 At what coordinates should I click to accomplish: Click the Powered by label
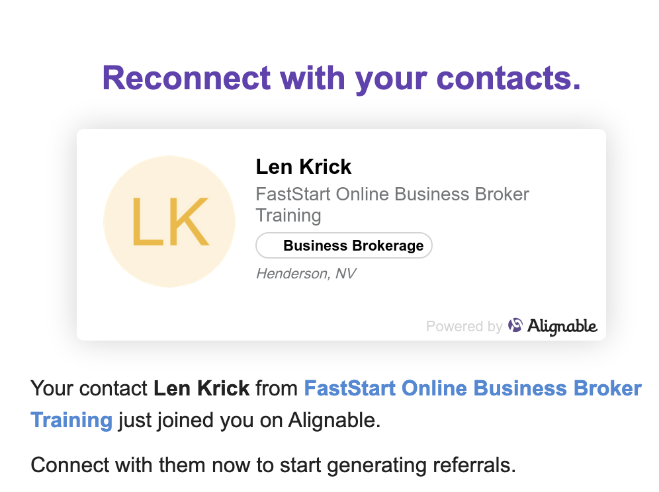[x=464, y=327]
